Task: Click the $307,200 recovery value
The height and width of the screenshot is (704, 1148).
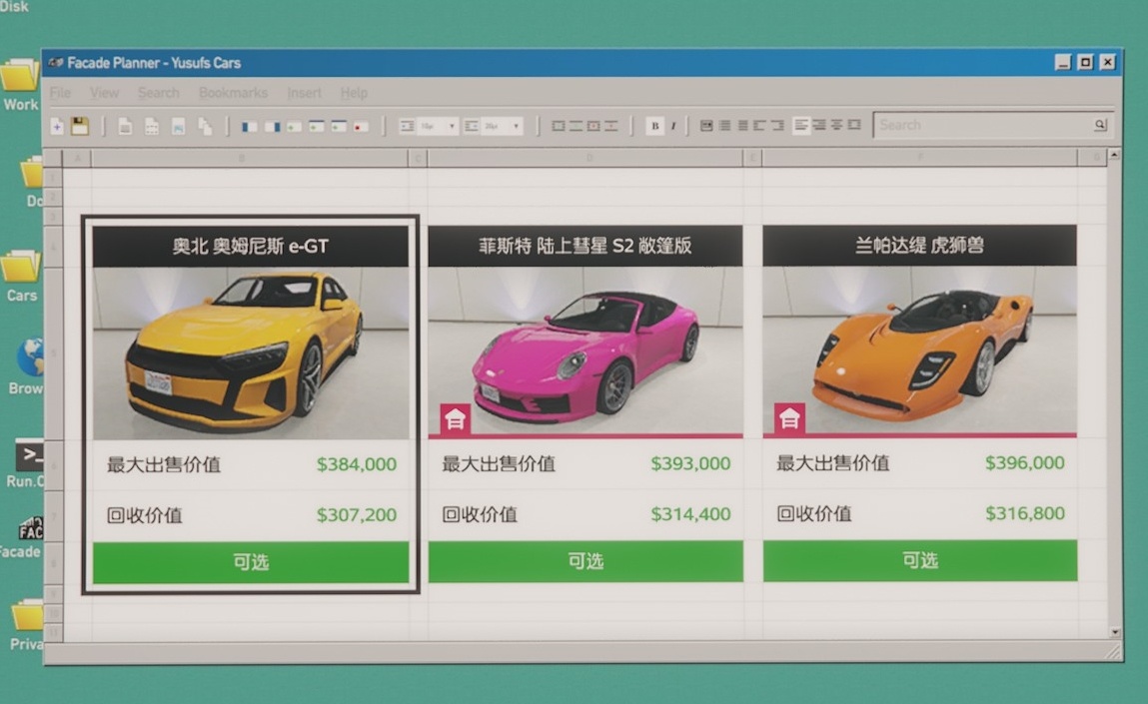Action: pos(357,515)
